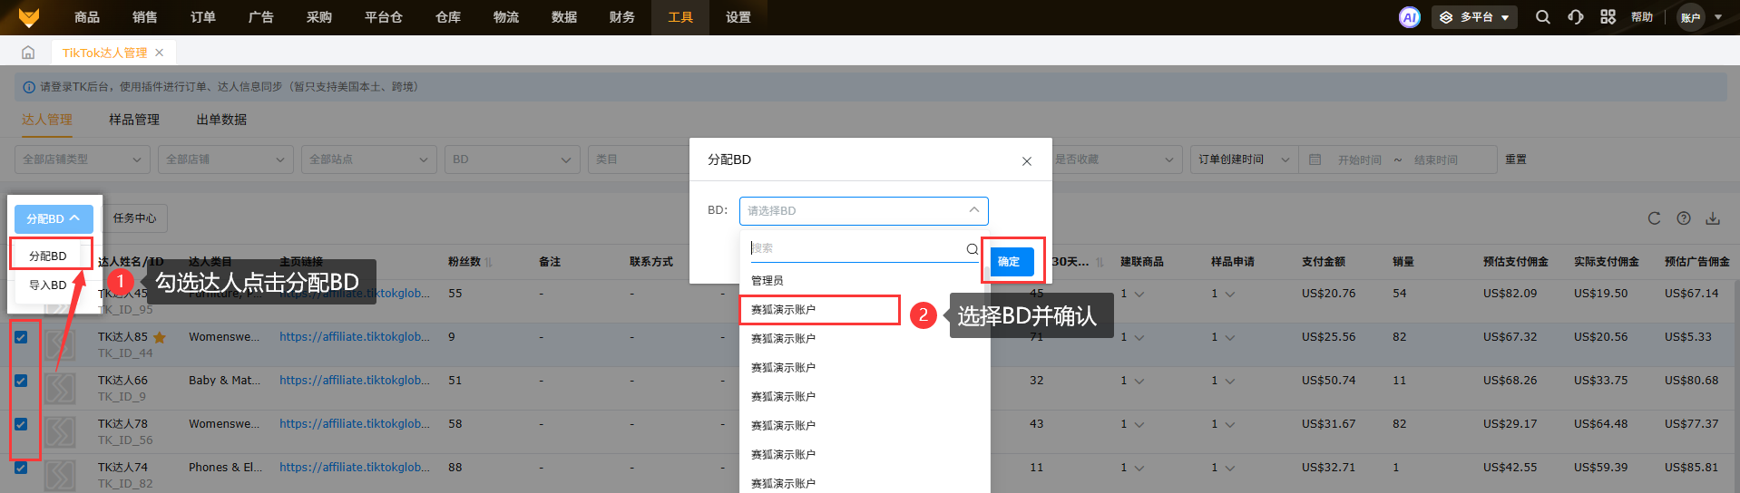Click avatar thumbnail of TK达人78
The width and height of the screenshot is (1740, 493).
coord(60,431)
